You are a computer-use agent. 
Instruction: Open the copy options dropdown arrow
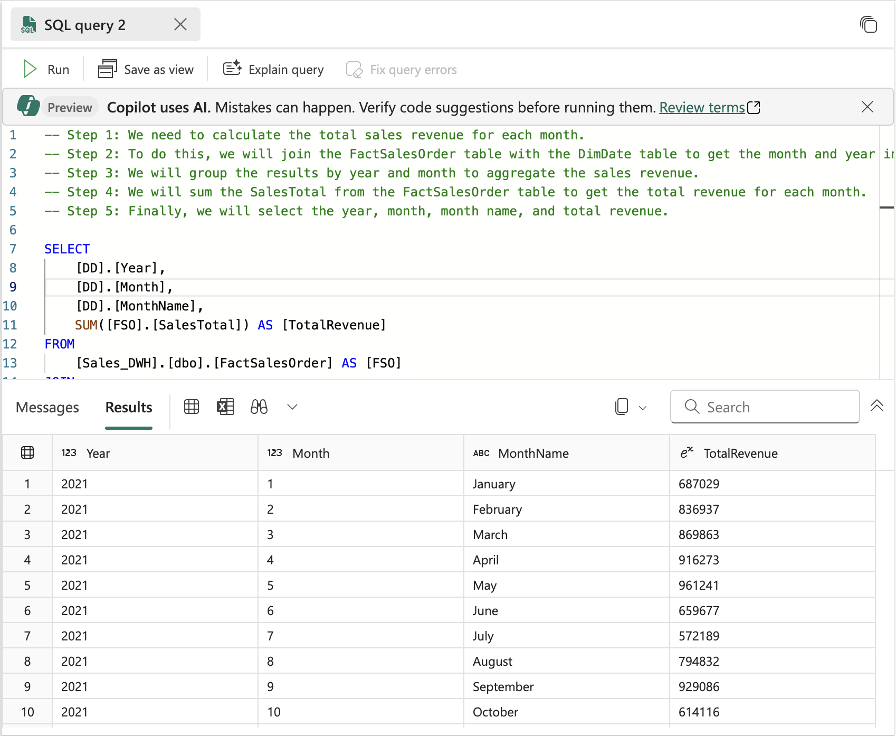tap(643, 408)
